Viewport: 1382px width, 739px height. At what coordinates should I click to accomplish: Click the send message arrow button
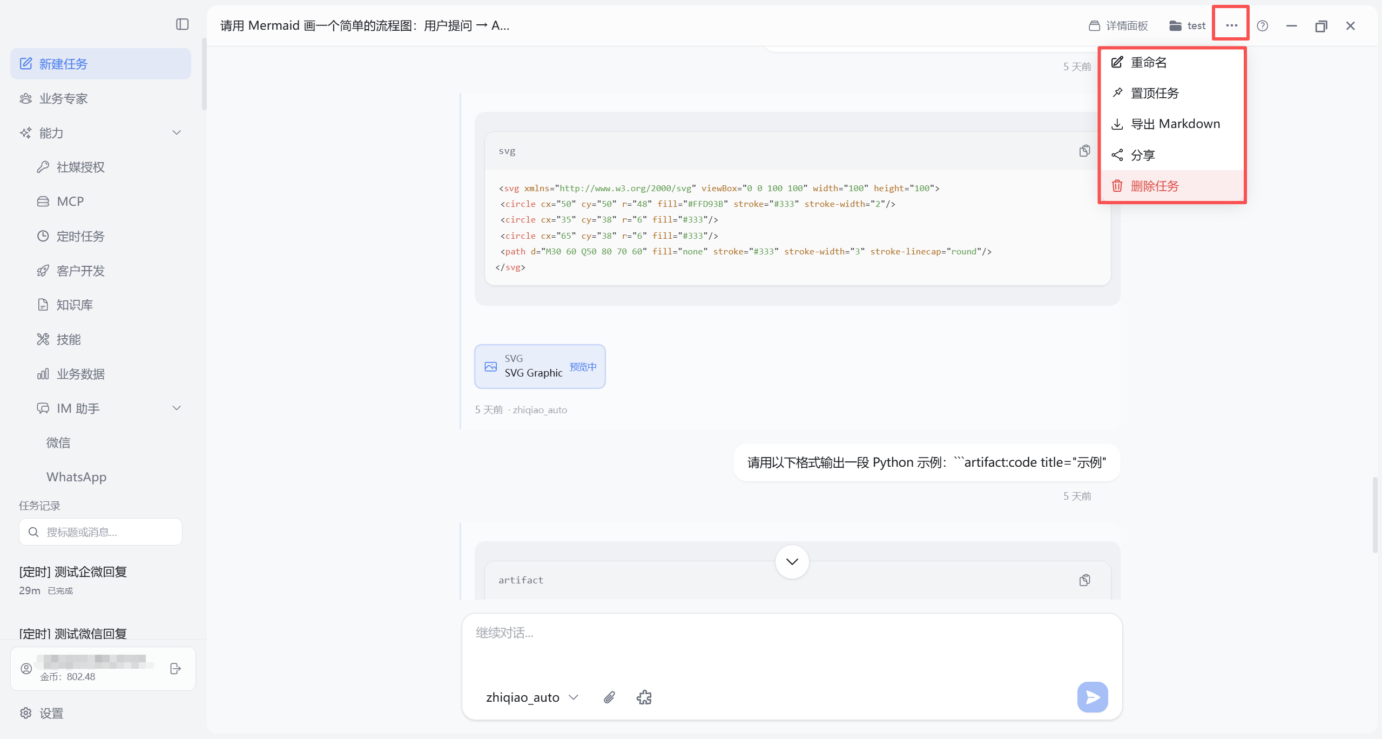tap(1092, 697)
